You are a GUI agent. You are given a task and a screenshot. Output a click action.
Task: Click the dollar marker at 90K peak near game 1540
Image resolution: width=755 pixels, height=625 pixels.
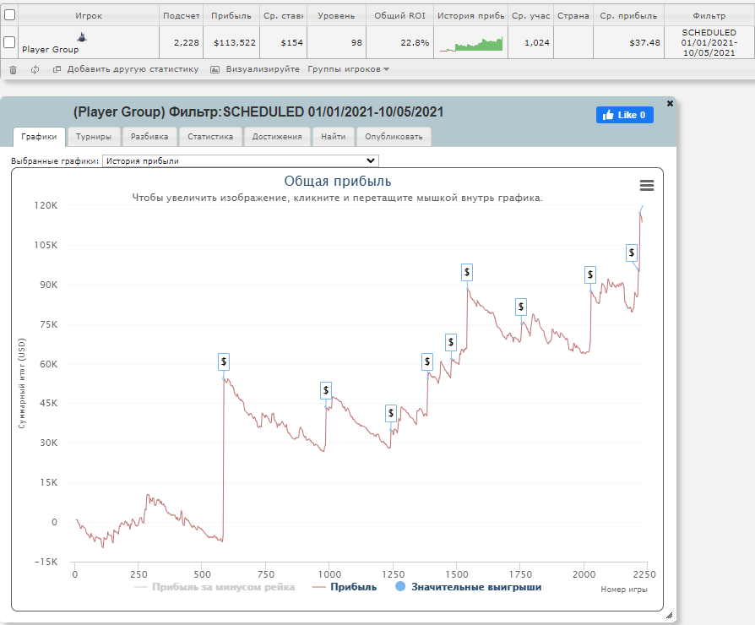[x=467, y=272]
